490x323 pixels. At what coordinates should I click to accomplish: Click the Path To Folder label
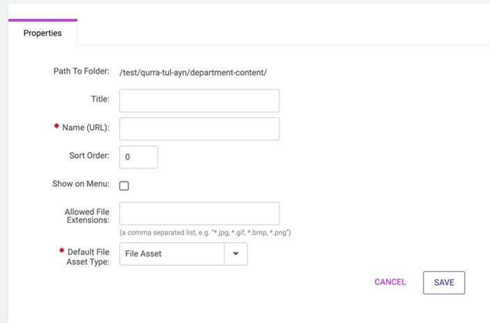[82, 71]
